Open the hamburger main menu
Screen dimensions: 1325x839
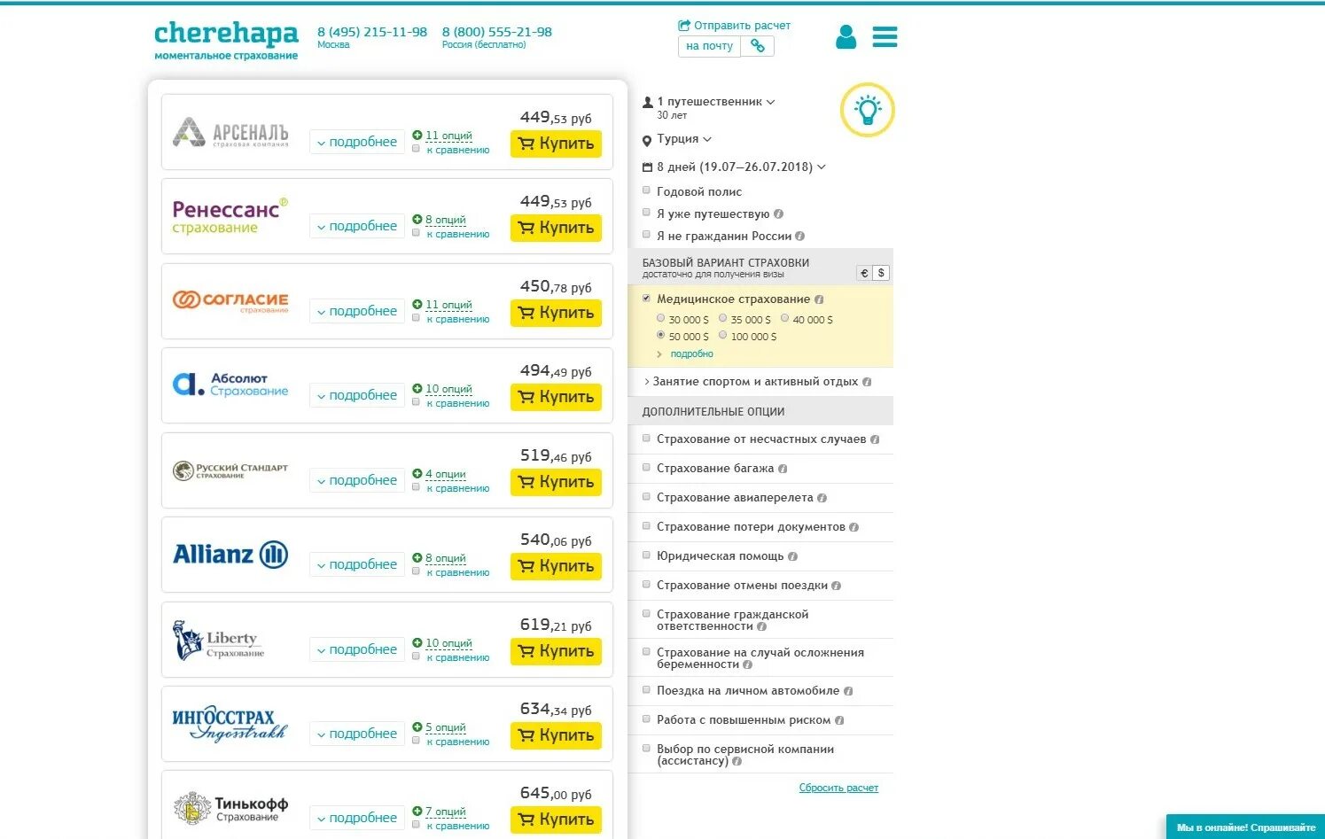[885, 37]
